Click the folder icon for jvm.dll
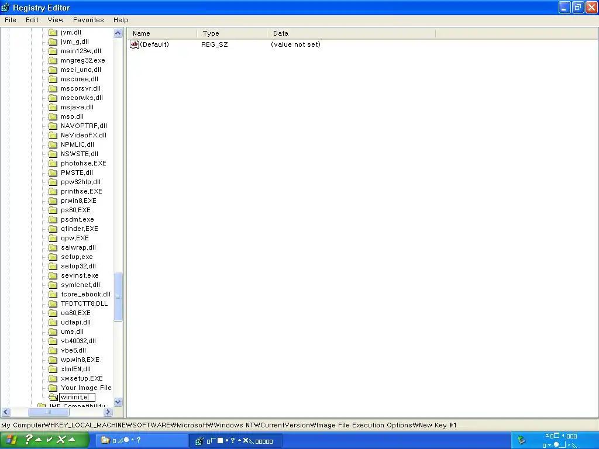599x449 pixels. coord(53,33)
